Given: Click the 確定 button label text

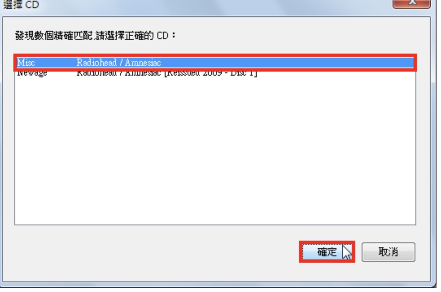Looking at the screenshot, I should point(327,252).
